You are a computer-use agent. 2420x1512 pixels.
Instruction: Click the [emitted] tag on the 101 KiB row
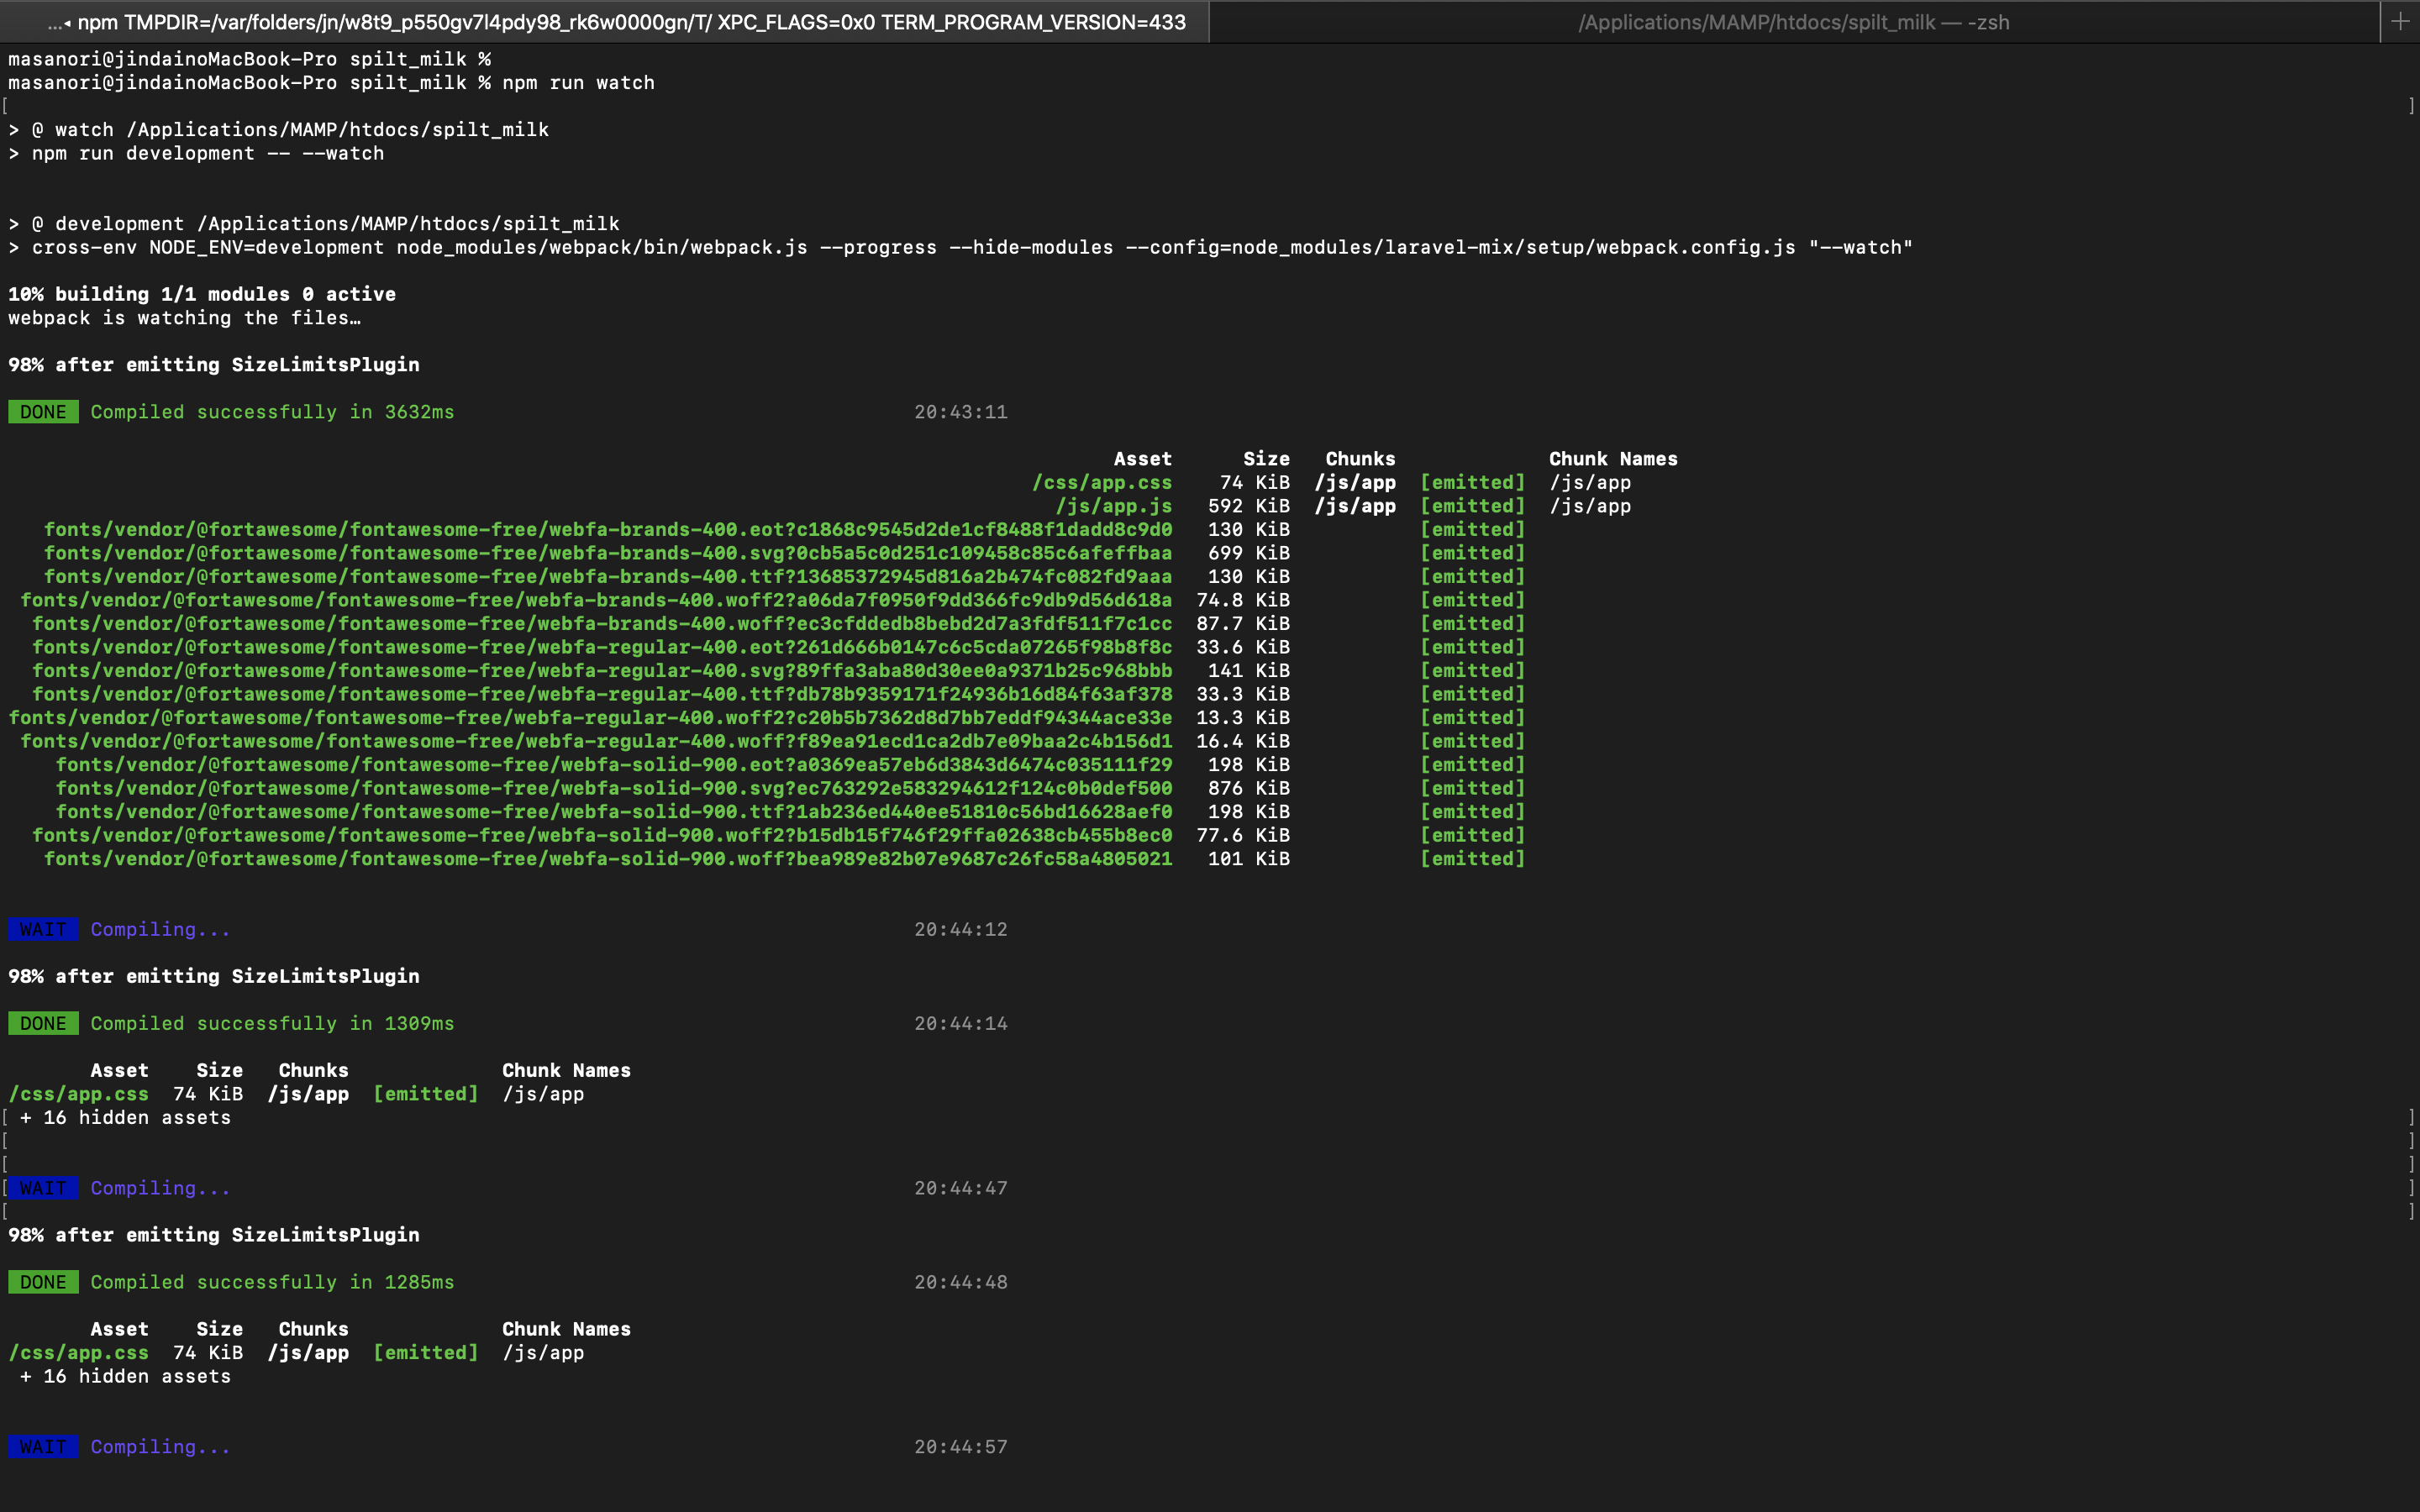1473,859
